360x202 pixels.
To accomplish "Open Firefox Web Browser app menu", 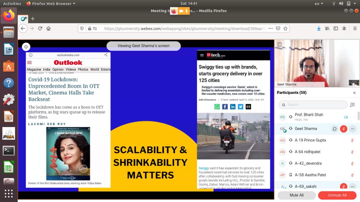I will (x=51, y=4).
